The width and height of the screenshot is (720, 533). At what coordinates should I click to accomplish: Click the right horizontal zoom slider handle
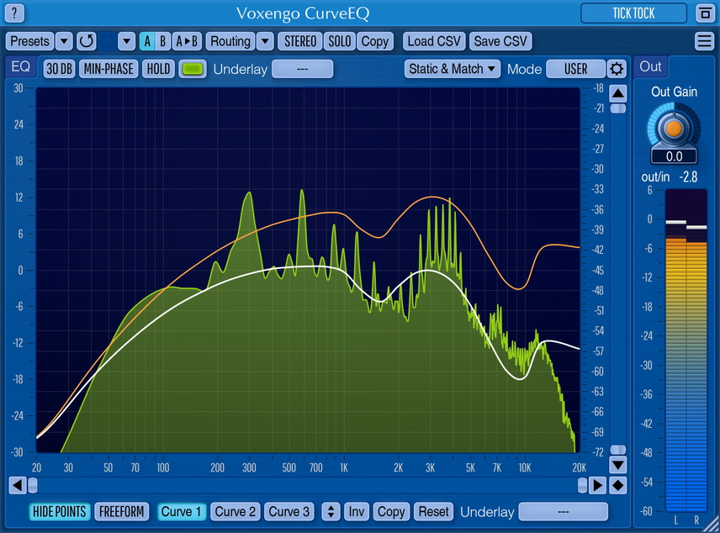click(x=582, y=485)
